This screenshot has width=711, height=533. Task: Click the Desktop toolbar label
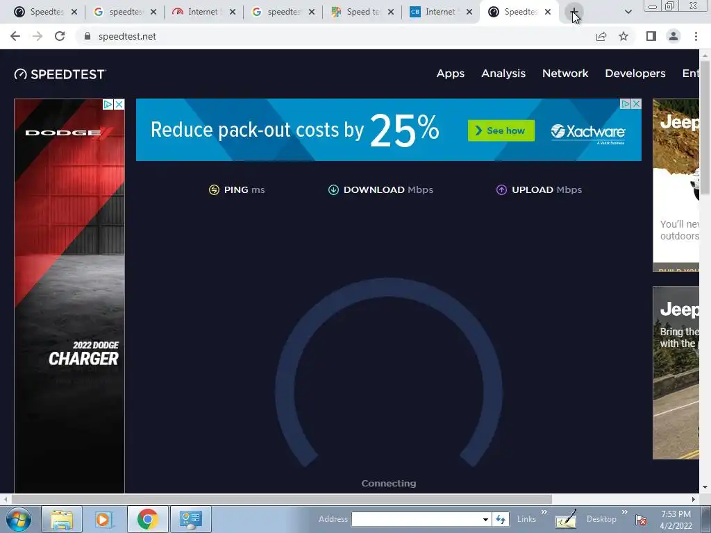[601, 519]
